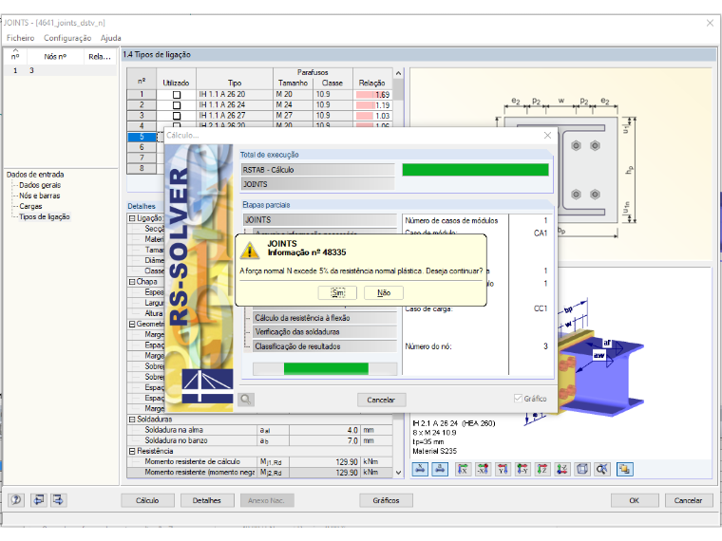Image resolution: width=722 pixels, height=541 pixels.
Task: Click the Gráficos button
Action: coord(386,500)
